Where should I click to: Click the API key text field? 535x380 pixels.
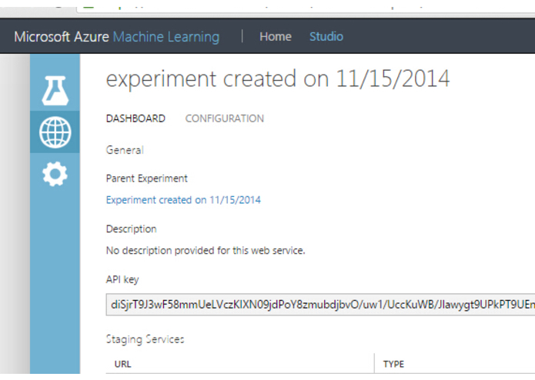pos(320,305)
